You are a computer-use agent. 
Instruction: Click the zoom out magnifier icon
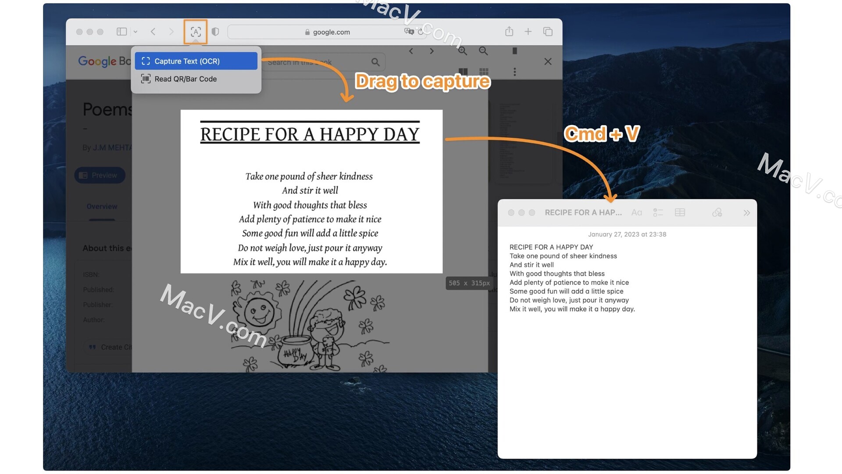pos(483,50)
